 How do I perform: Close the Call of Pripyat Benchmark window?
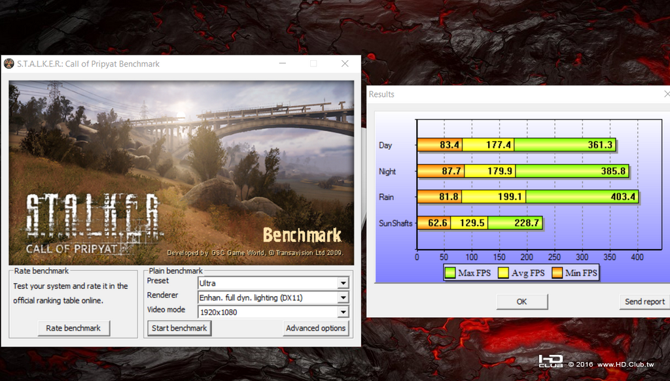click(x=345, y=63)
